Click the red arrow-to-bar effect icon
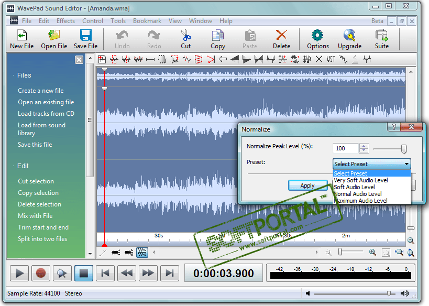The image size is (429, 306). tap(211, 59)
